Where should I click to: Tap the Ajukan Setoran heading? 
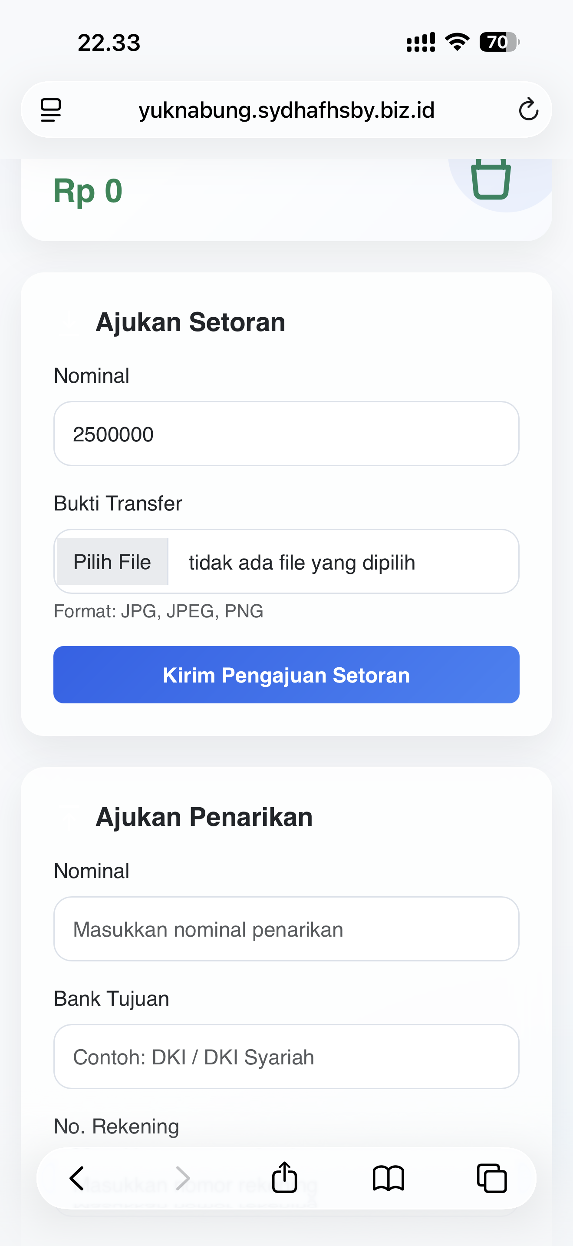191,322
